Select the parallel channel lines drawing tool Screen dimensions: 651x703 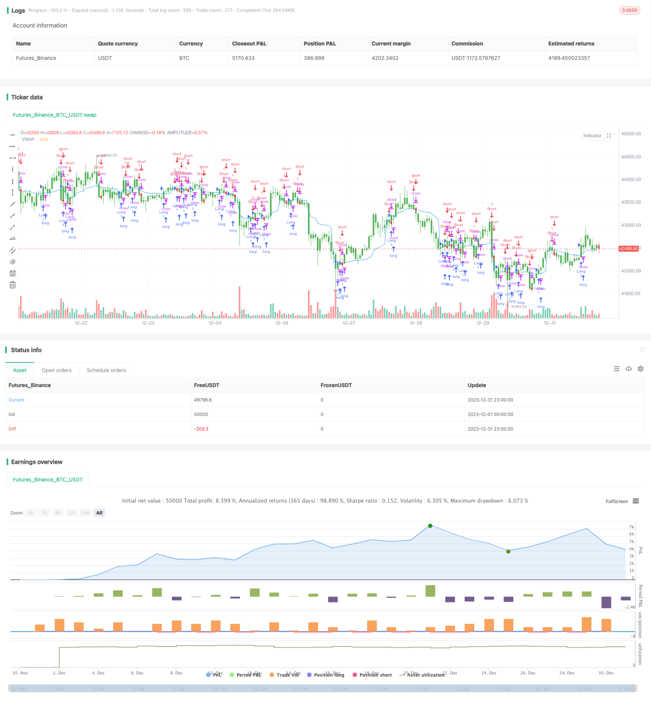point(13,250)
